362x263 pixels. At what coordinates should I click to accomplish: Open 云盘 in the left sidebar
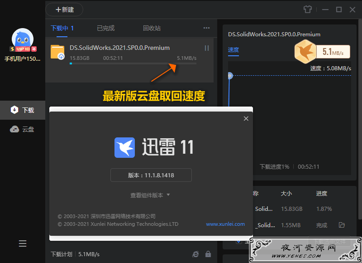coord(23,129)
